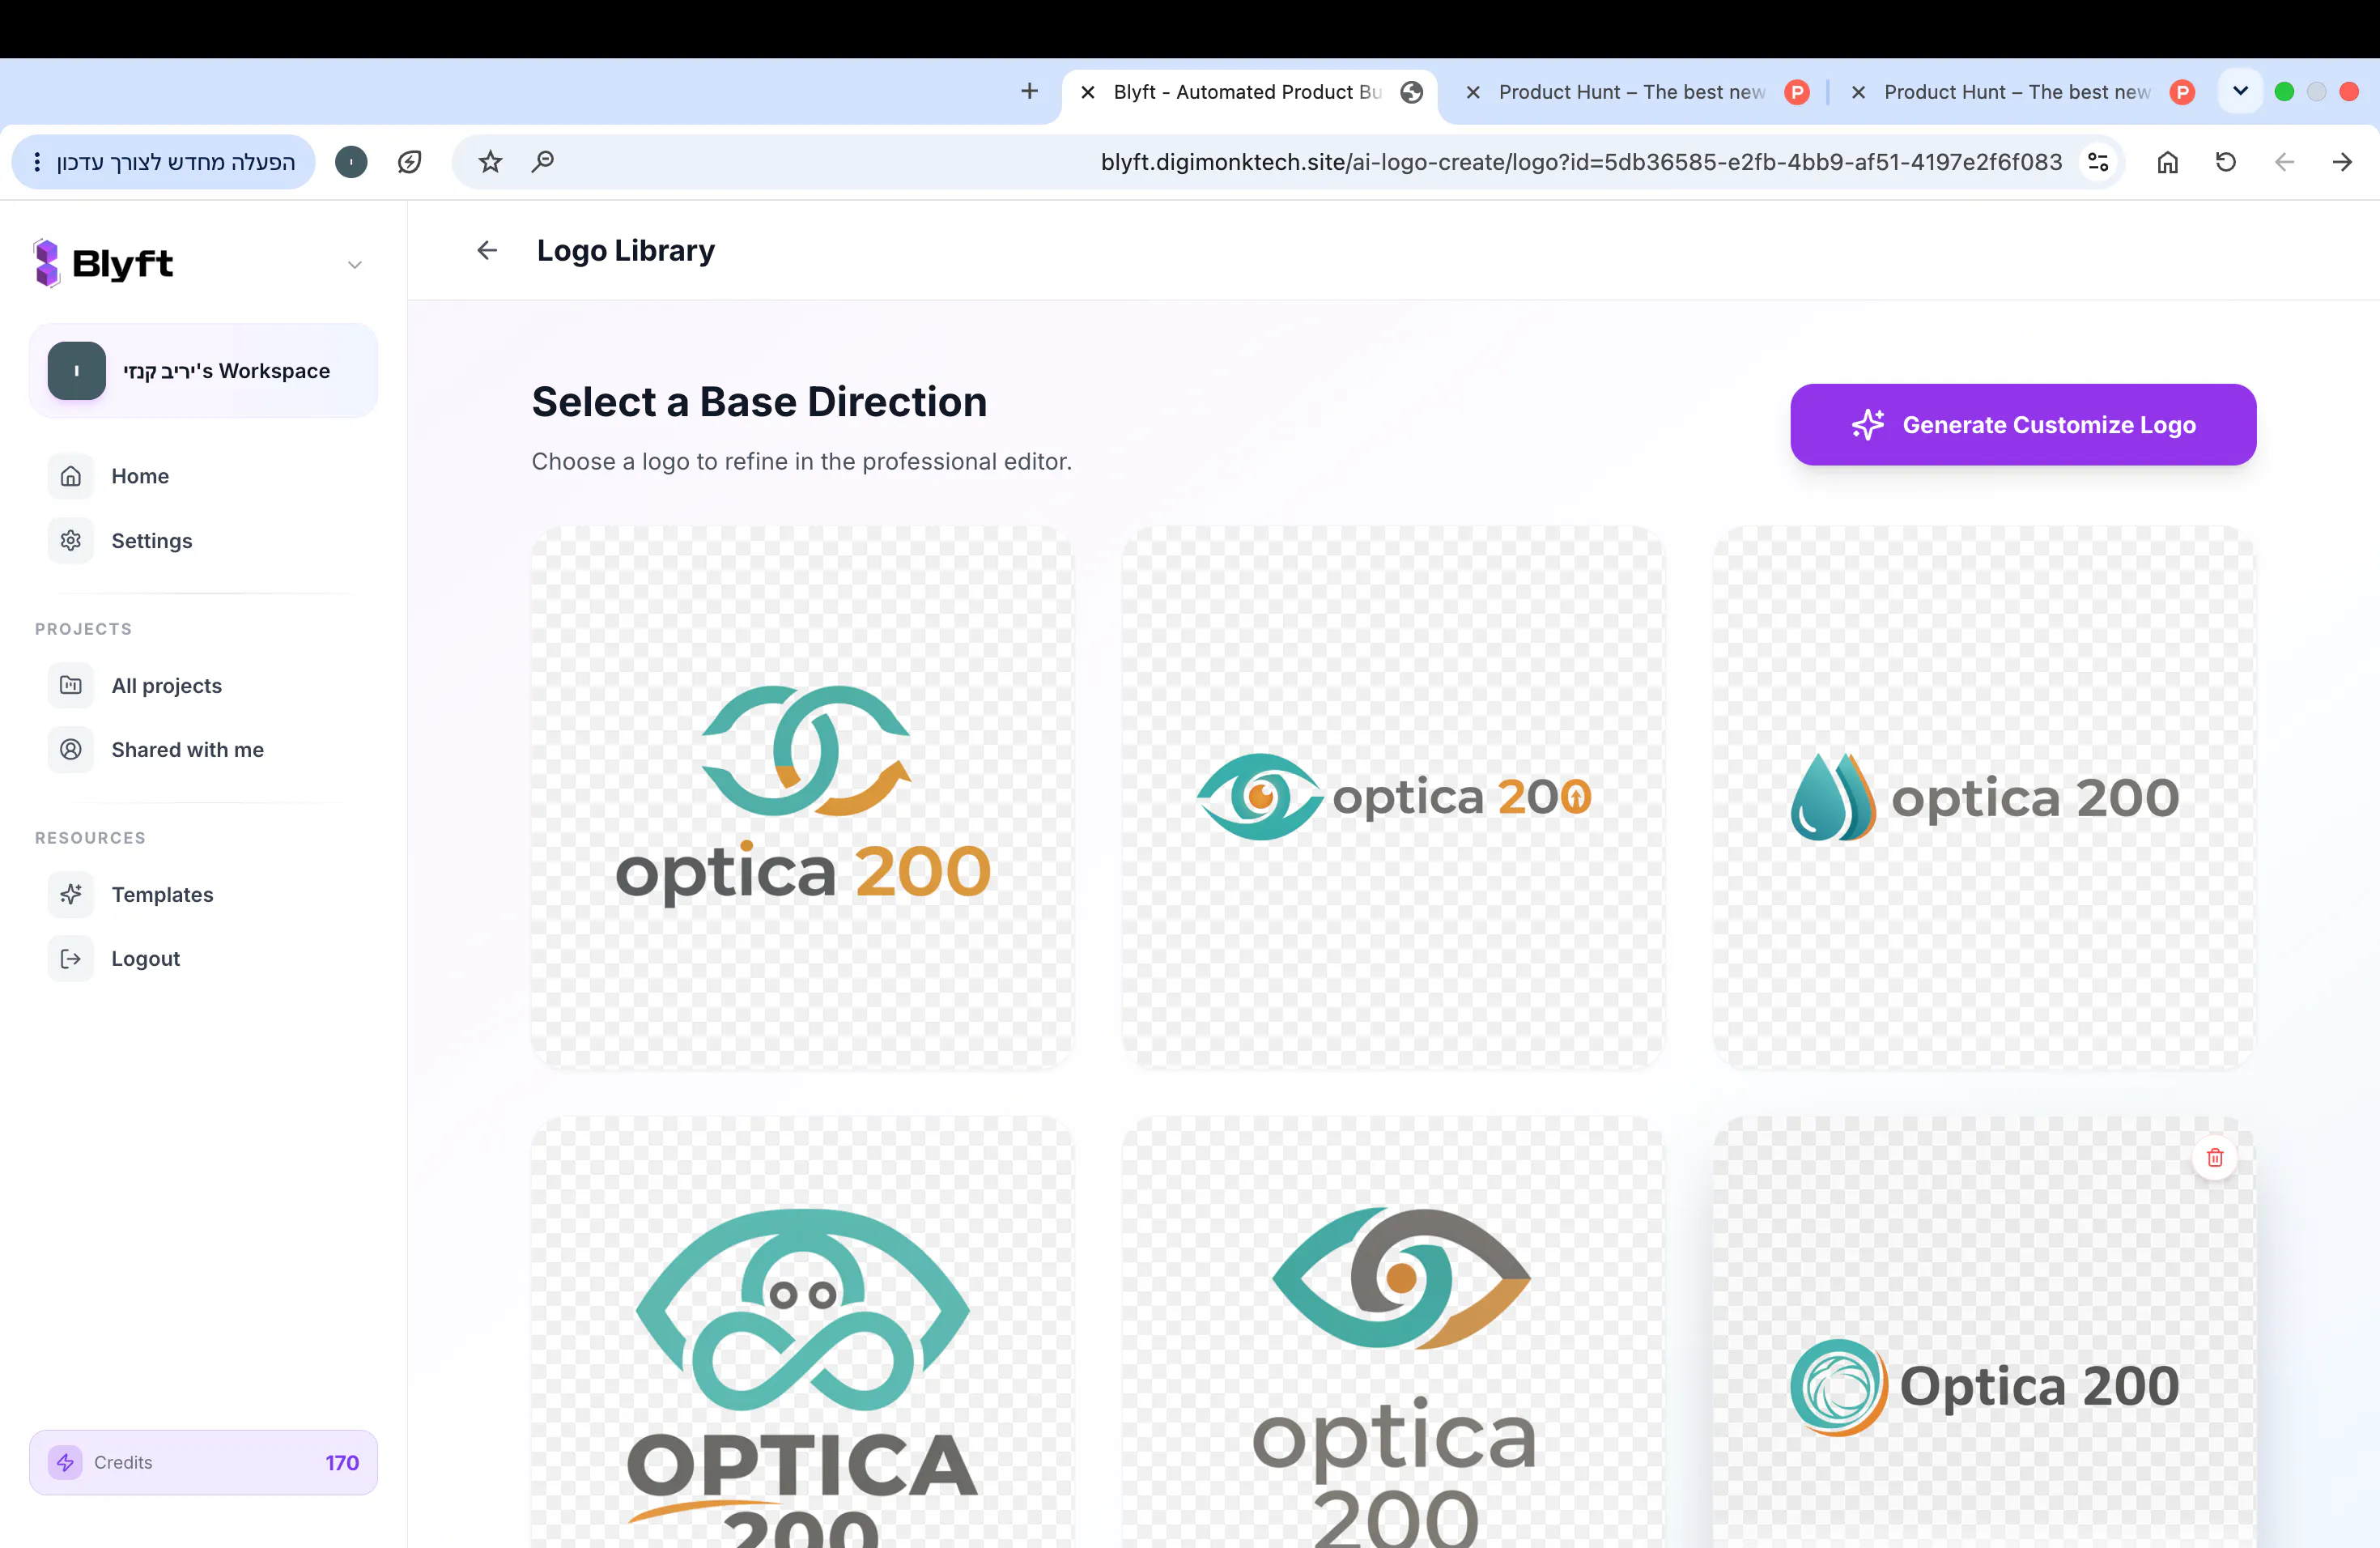
Task: Open a new browser tab
Action: click(1029, 92)
